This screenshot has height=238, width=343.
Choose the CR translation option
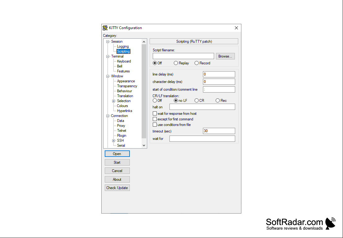click(x=196, y=101)
